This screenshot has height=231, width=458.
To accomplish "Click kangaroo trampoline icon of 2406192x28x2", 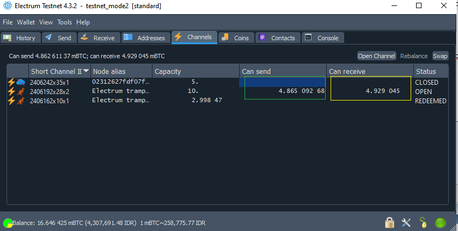I will (x=21, y=91).
